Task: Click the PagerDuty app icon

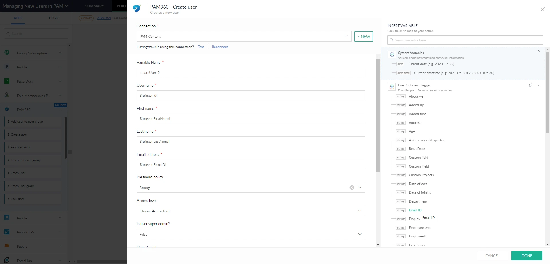Action: (7, 81)
